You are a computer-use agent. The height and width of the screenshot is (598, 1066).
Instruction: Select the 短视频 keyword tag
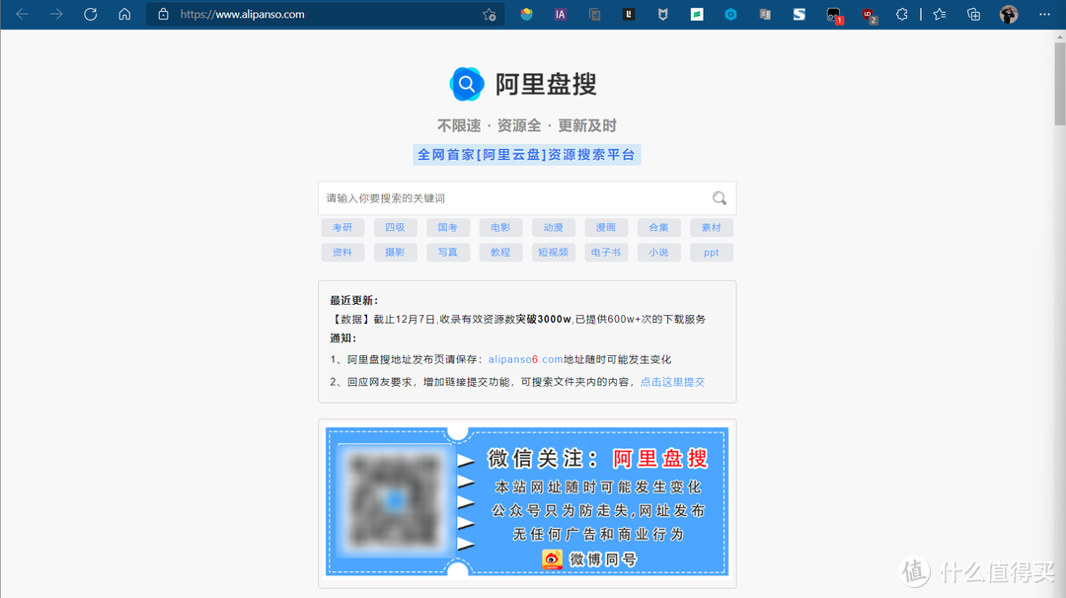point(553,252)
